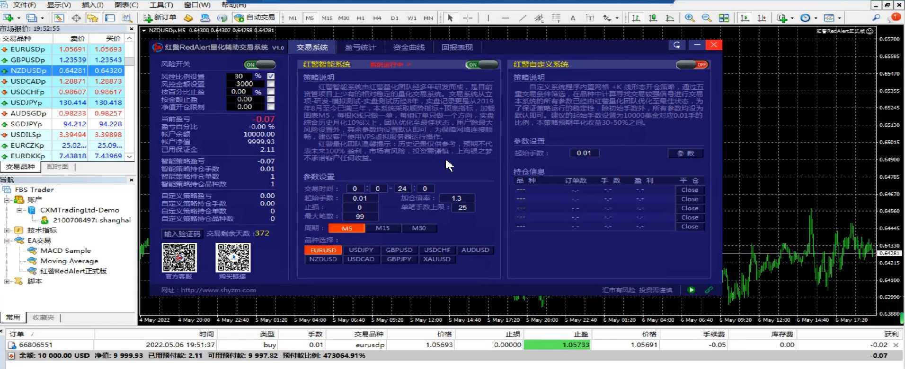Switch to 回报表现 tab

click(457, 47)
